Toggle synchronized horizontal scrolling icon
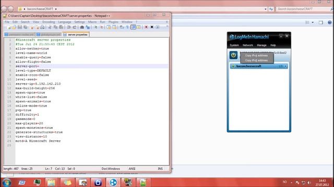This screenshot has width=334, height=187. tap(114, 27)
